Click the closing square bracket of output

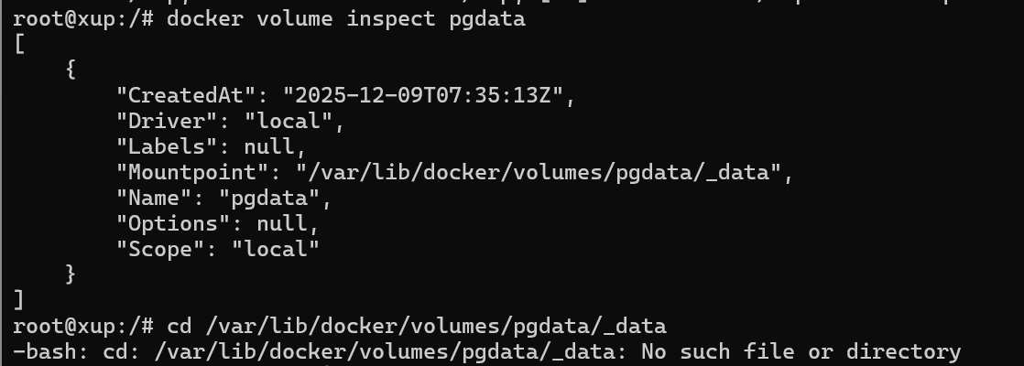click(x=20, y=299)
